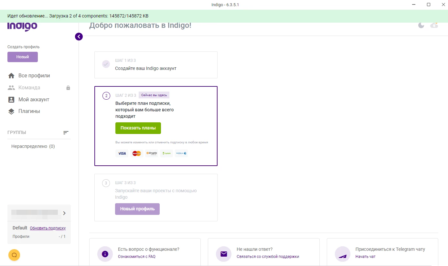The image size is (448, 266).
Task: Create a profile with the Новый button
Action: pos(23,57)
